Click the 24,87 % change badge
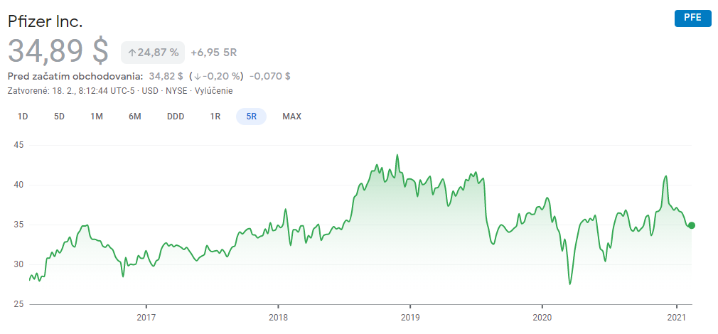718x334 pixels. click(x=152, y=53)
